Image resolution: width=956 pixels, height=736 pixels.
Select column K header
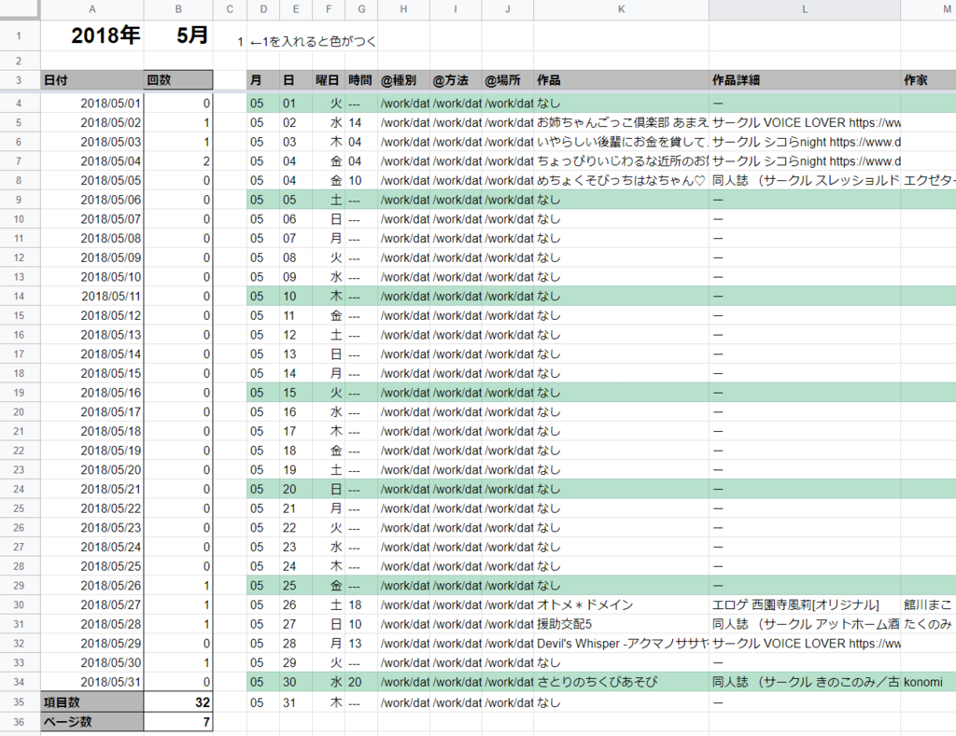point(621,9)
